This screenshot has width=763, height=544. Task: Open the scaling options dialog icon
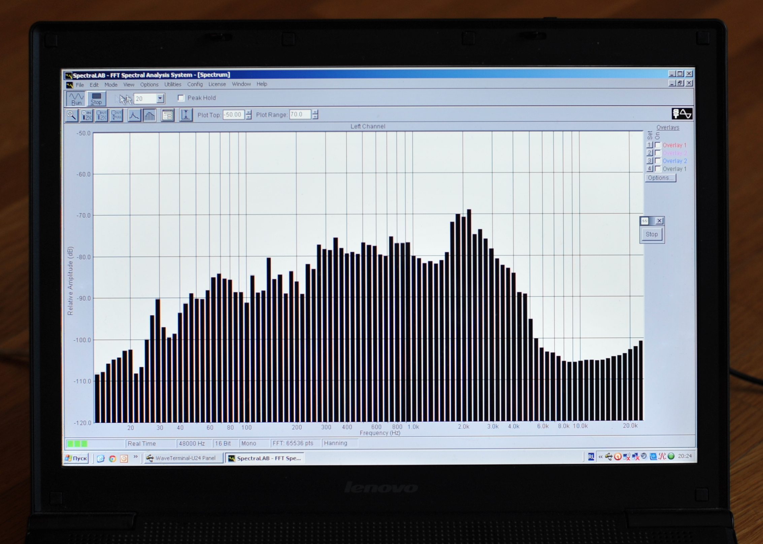(168, 115)
